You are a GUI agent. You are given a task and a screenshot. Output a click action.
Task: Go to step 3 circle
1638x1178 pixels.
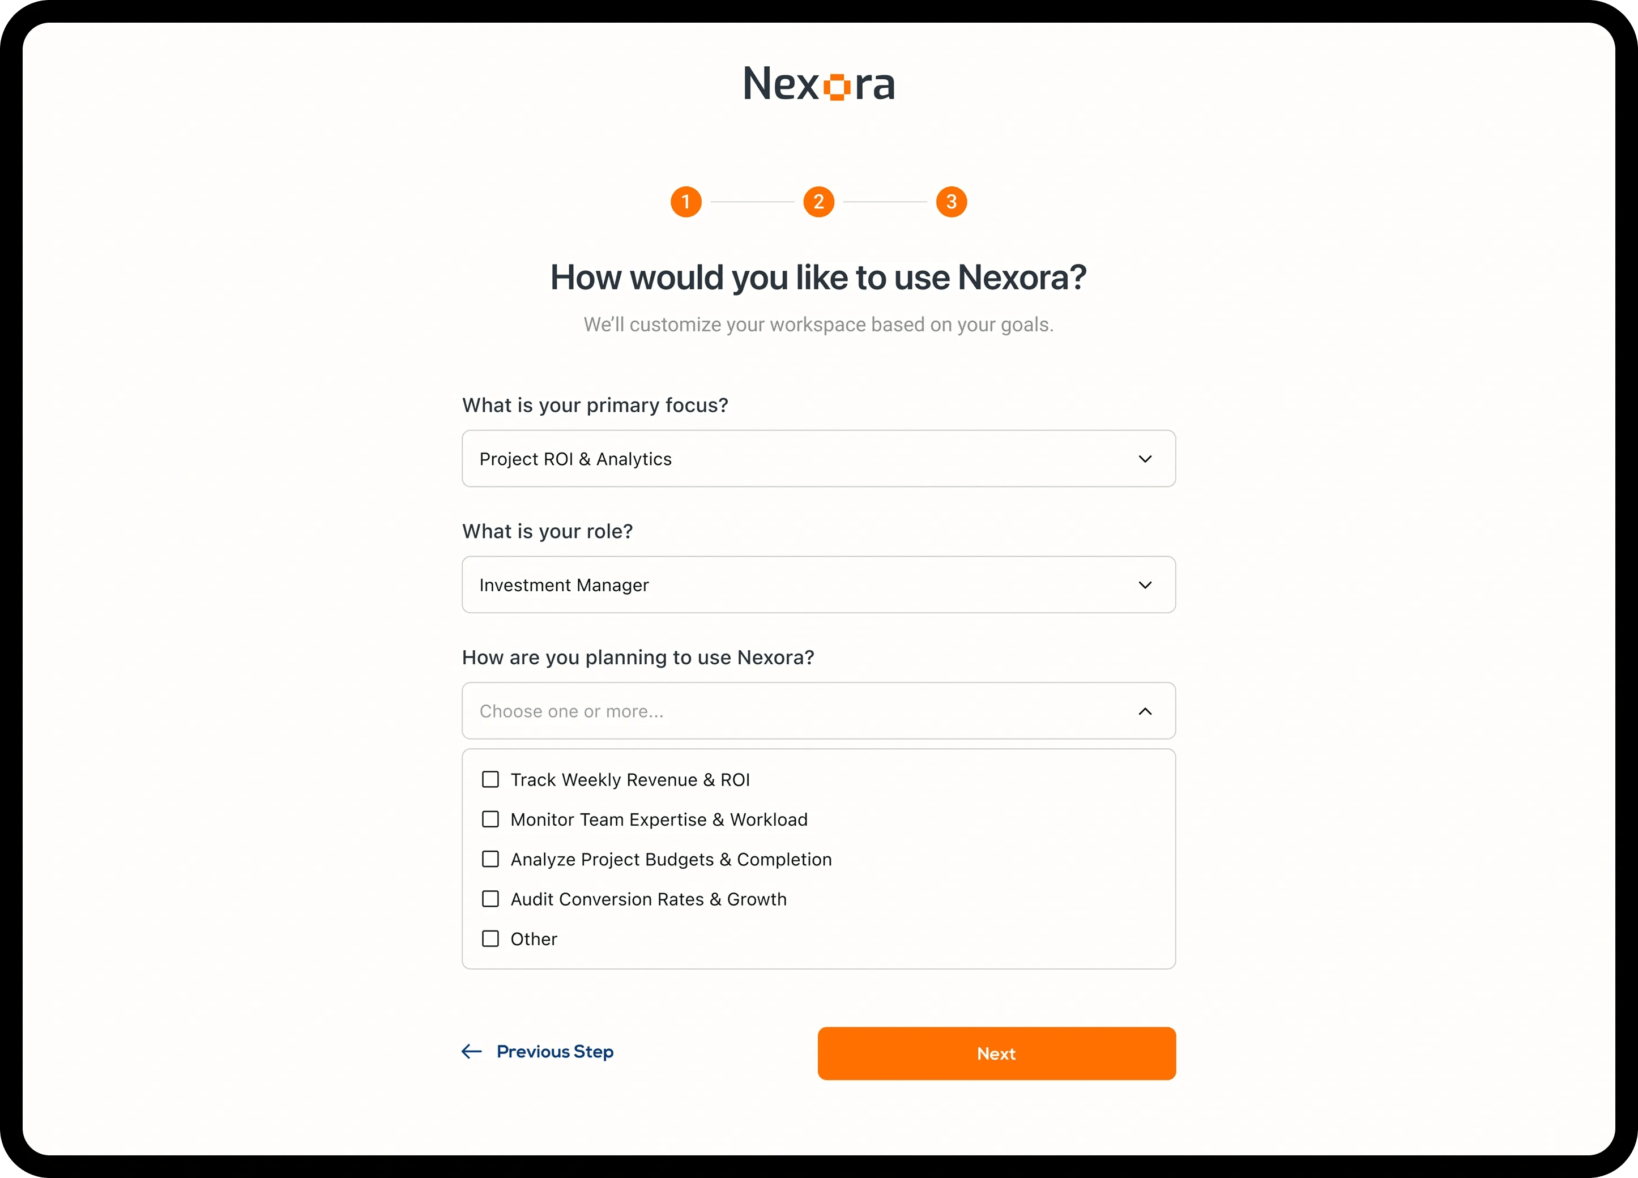pos(951,202)
